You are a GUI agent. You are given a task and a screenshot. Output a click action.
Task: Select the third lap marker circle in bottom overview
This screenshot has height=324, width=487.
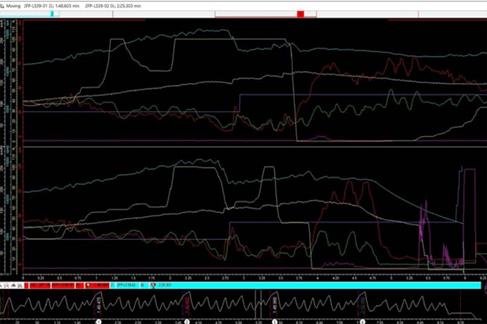[x=274, y=321]
